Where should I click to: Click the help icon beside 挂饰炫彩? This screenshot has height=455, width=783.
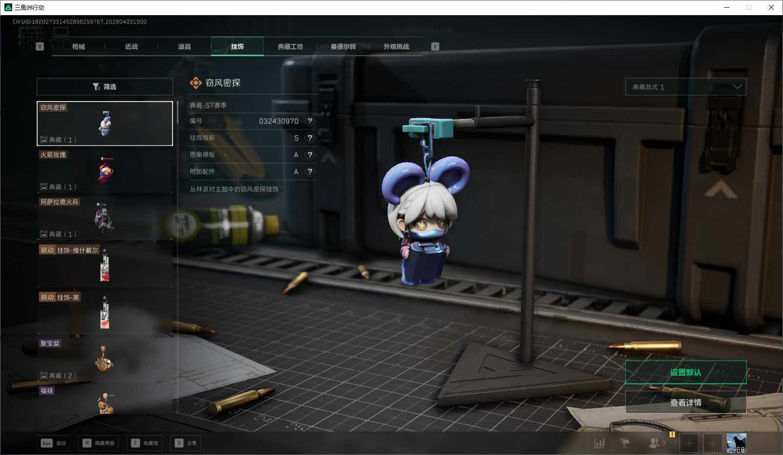(x=309, y=138)
